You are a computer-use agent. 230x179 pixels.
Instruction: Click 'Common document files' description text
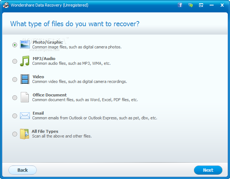[85, 100]
